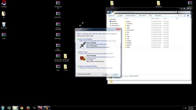Click the stone sword thumbnail under Move and Replace
The image size is (196, 110).
point(83,45)
